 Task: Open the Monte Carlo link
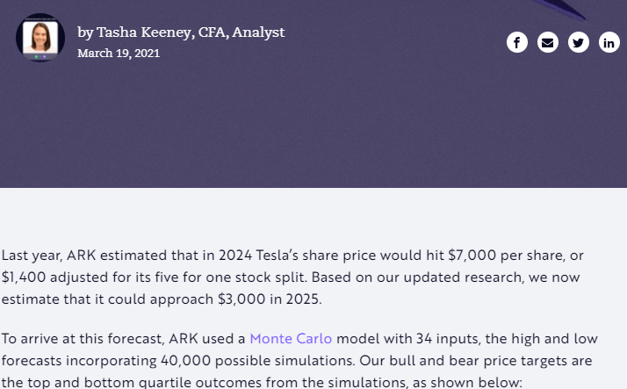pyautogui.click(x=291, y=338)
